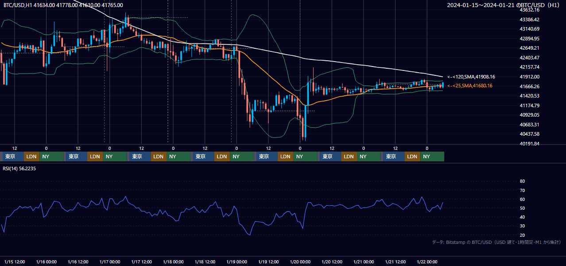Click the 1/17 12:00 date label
Image resolution: width=566 pixels, height=266 pixels.
(x=141, y=261)
